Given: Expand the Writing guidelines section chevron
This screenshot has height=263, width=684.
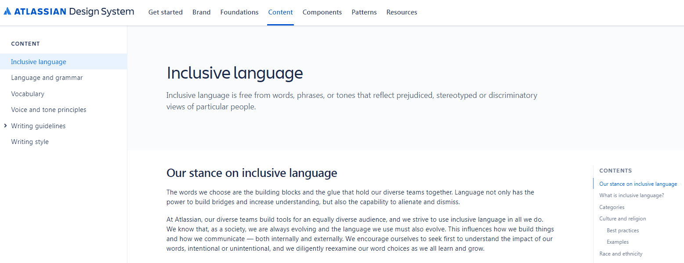Looking at the screenshot, I should click(x=5, y=126).
